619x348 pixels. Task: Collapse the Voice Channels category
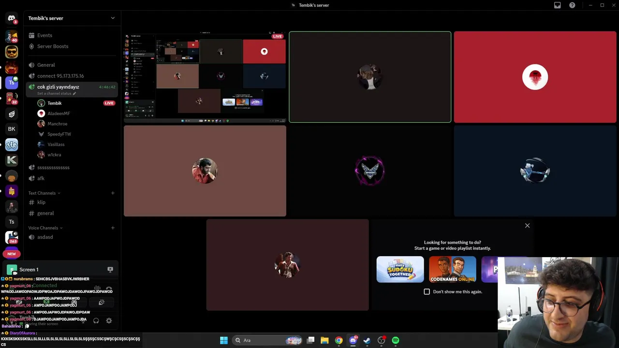[45, 228]
